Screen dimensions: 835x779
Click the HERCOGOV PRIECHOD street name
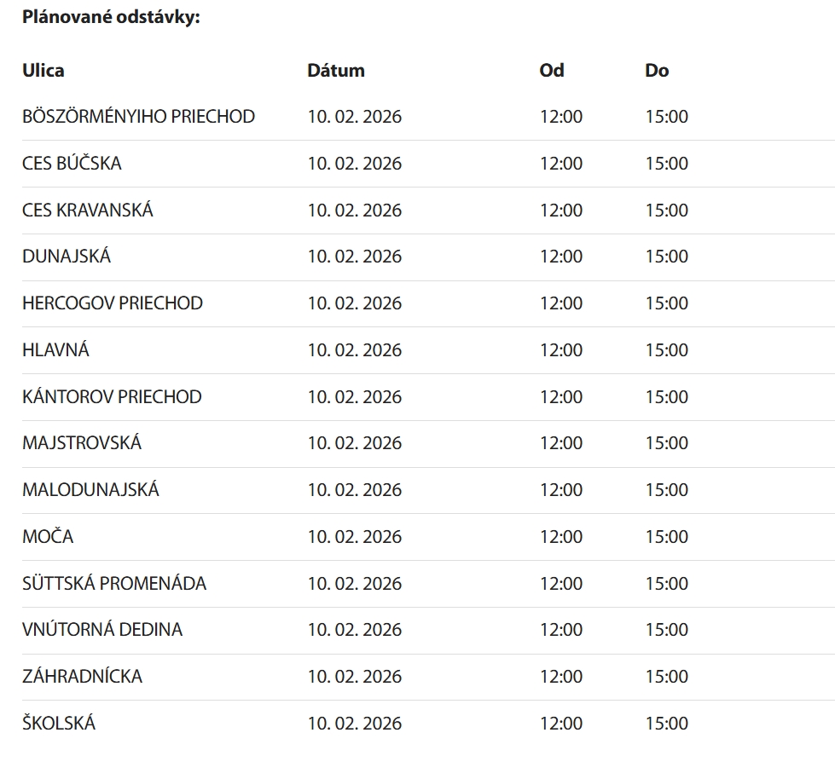pyautogui.click(x=113, y=303)
